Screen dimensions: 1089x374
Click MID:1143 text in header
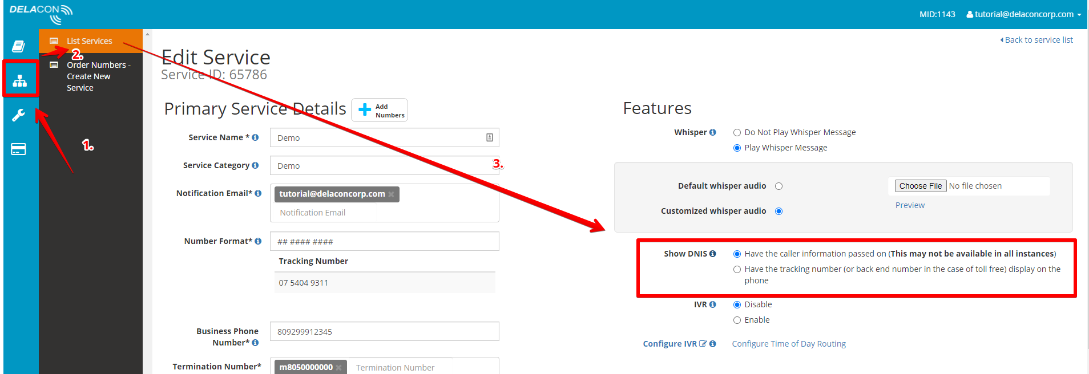pos(937,14)
